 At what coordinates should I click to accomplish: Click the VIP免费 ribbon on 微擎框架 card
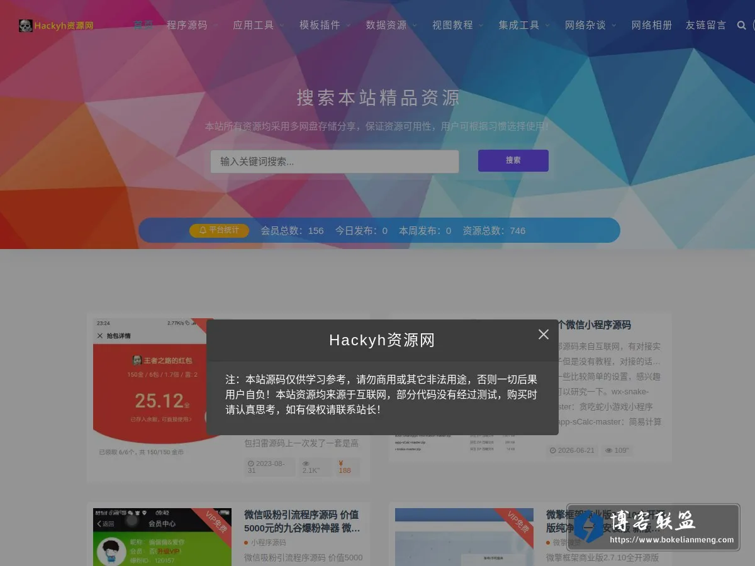click(518, 522)
